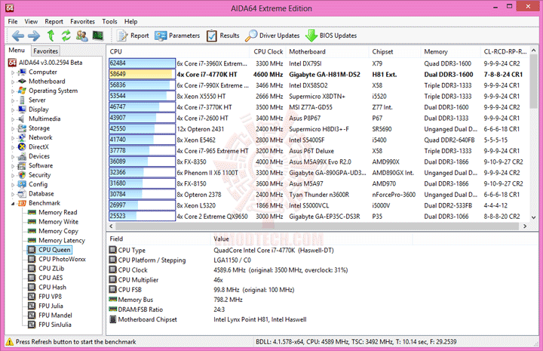Image resolution: width=543 pixels, height=351 pixels.
Task: Check for BIOS Updates
Action: pyautogui.click(x=331, y=35)
